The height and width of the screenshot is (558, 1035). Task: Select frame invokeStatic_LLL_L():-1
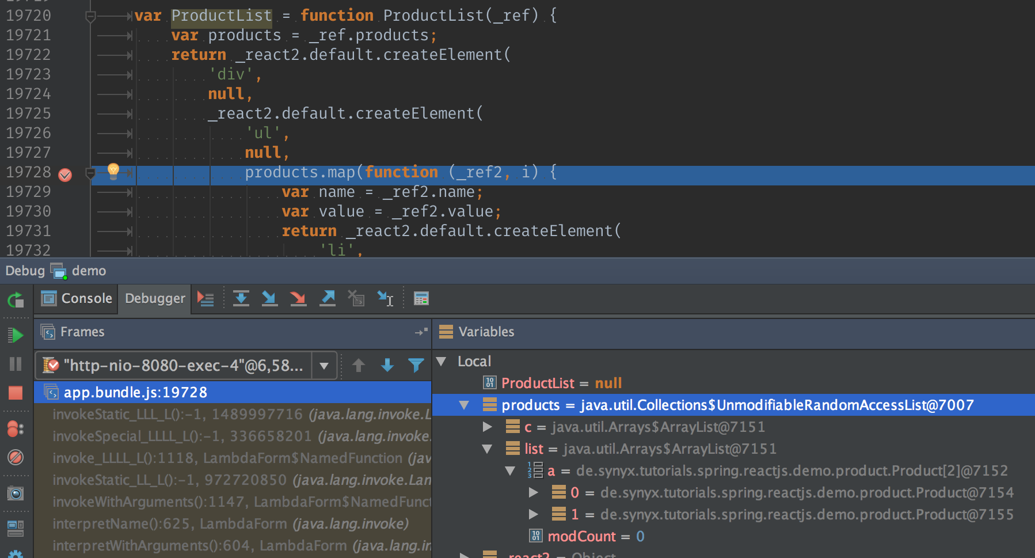coord(233,414)
